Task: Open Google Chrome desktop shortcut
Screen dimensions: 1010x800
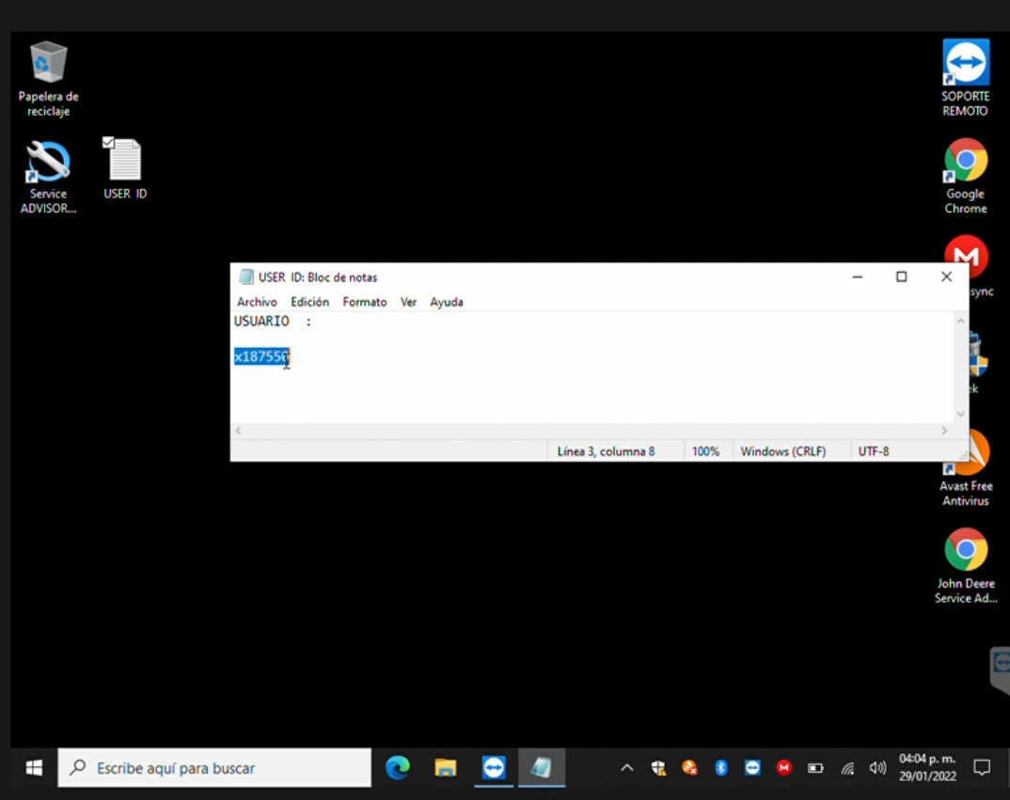Action: click(x=965, y=162)
